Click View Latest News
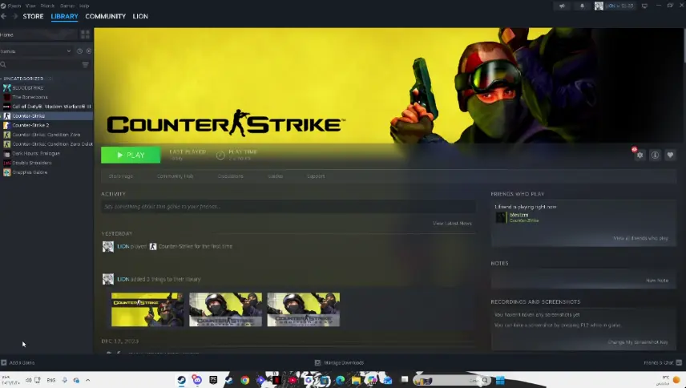686x388 pixels. (x=452, y=224)
